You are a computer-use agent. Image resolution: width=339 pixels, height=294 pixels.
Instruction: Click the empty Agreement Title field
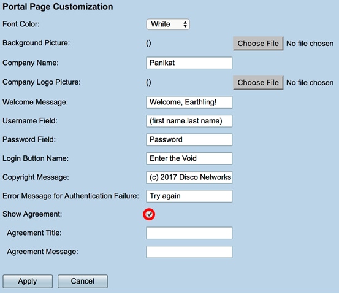pos(189,233)
